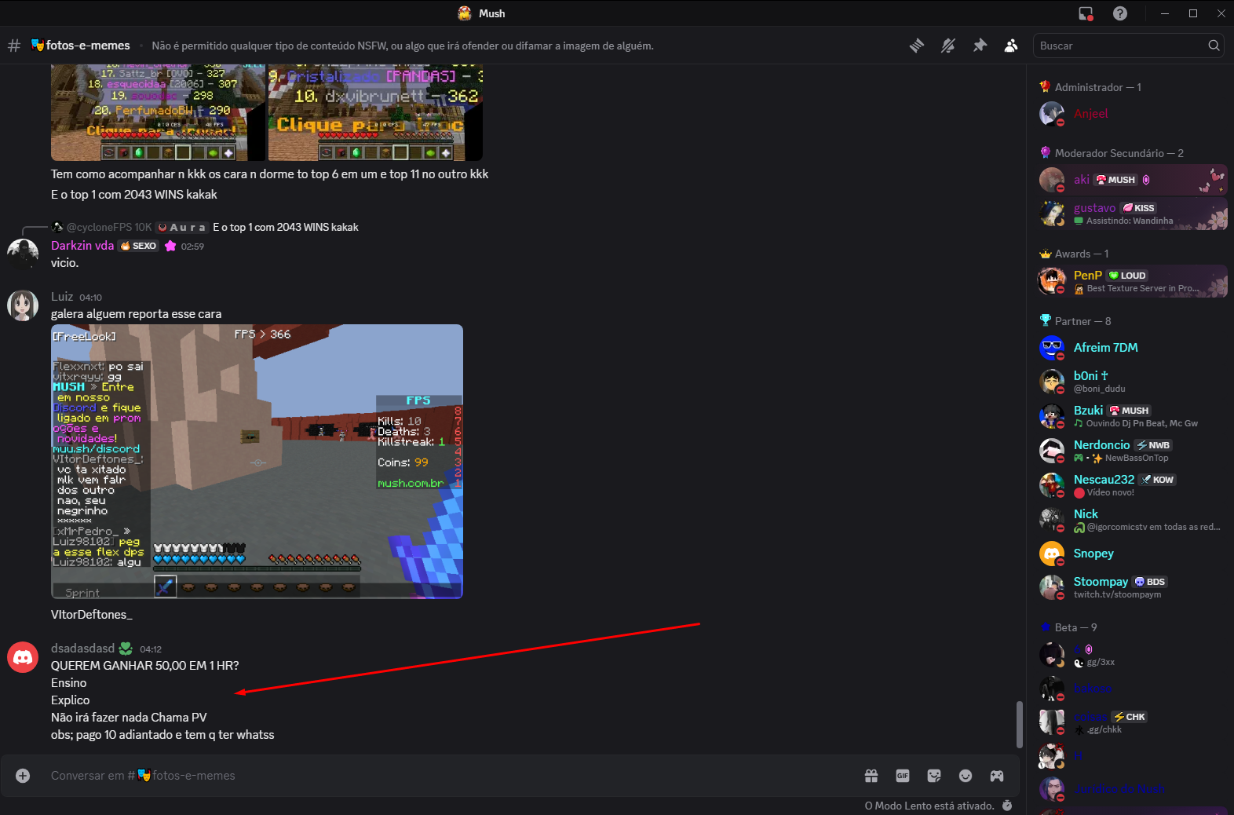Select member gustavo in member list
The image size is (1234, 815).
(1133, 214)
